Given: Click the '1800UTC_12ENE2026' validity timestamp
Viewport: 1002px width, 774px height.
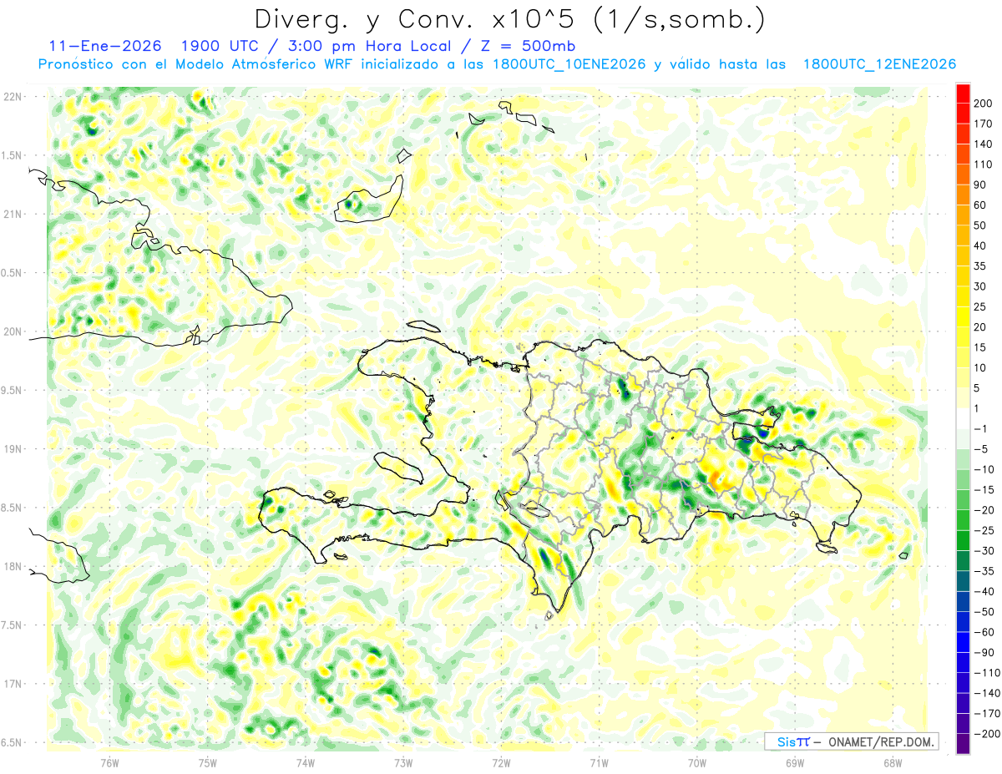Looking at the screenshot, I should click(879, 64).
